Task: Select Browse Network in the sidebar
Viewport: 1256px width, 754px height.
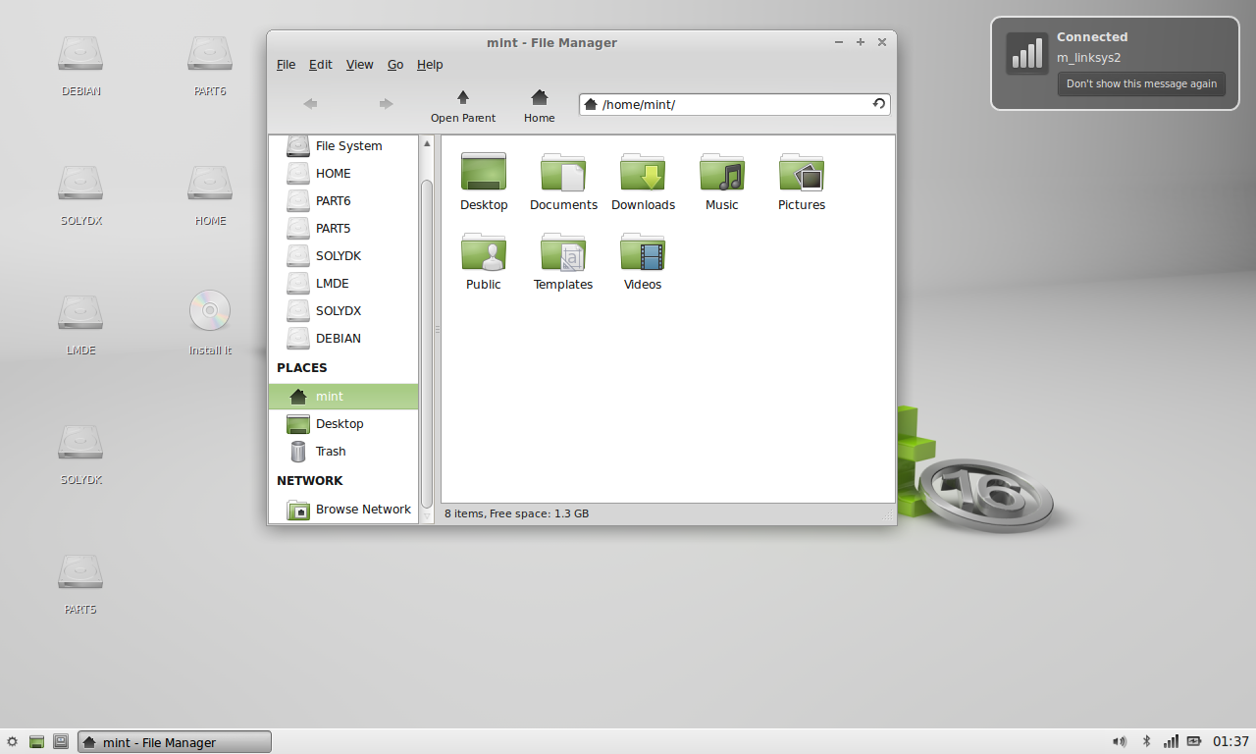Action: 362,510
